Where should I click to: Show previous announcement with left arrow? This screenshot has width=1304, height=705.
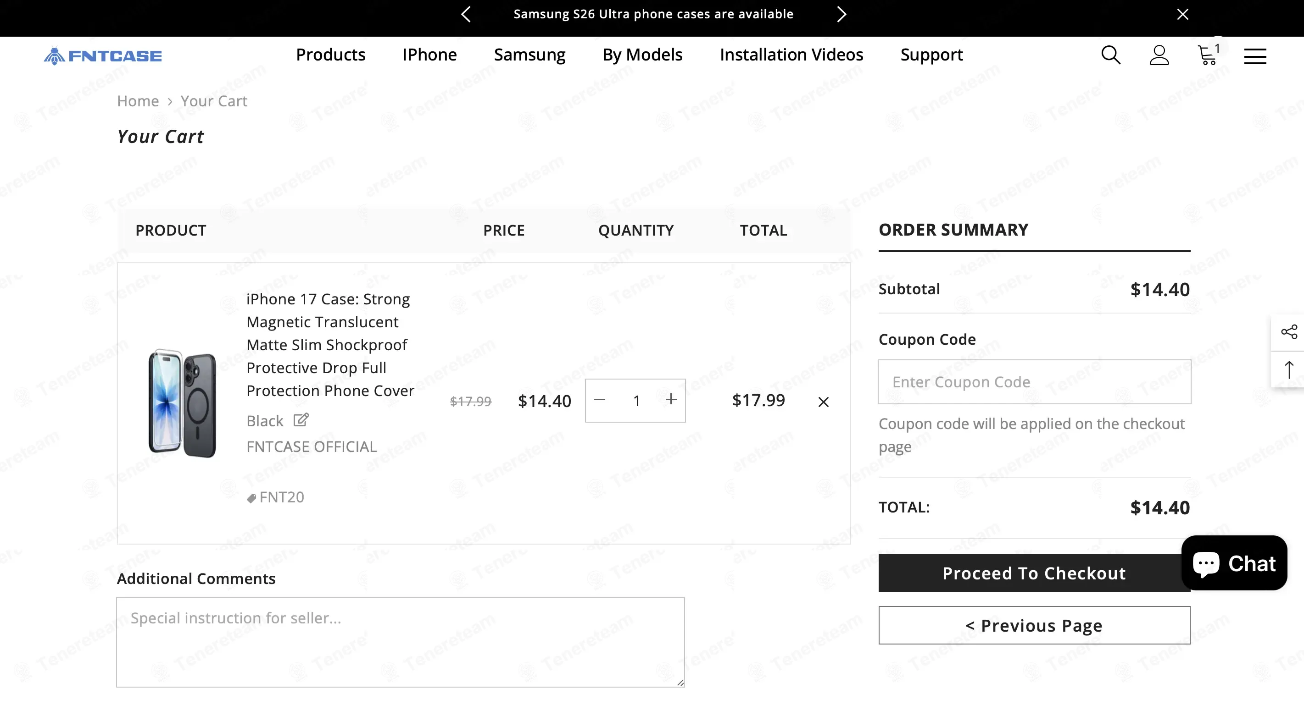[x=466, y=14]
